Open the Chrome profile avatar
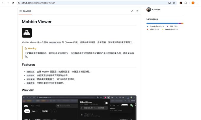 [193, 3]
